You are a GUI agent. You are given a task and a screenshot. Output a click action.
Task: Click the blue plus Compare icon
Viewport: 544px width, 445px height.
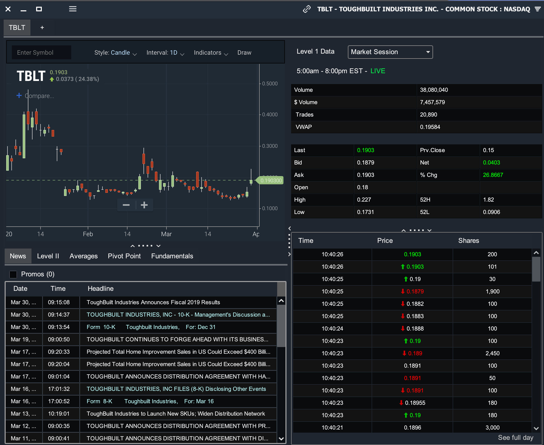pos(19,96)
